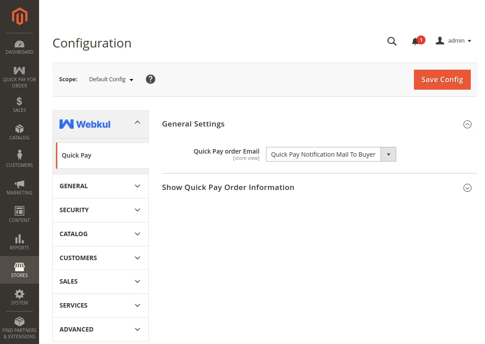
Task: View notifications bell icon
Action: (416, 41)
